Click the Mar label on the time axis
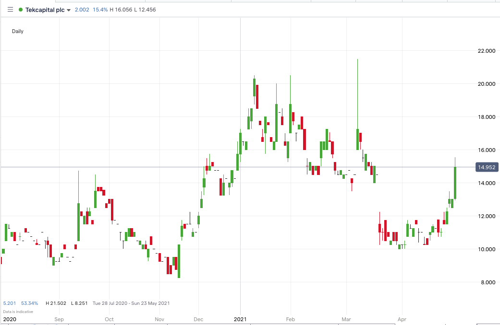Viewport: 500px width, 325px height. (x=346, y=319)
